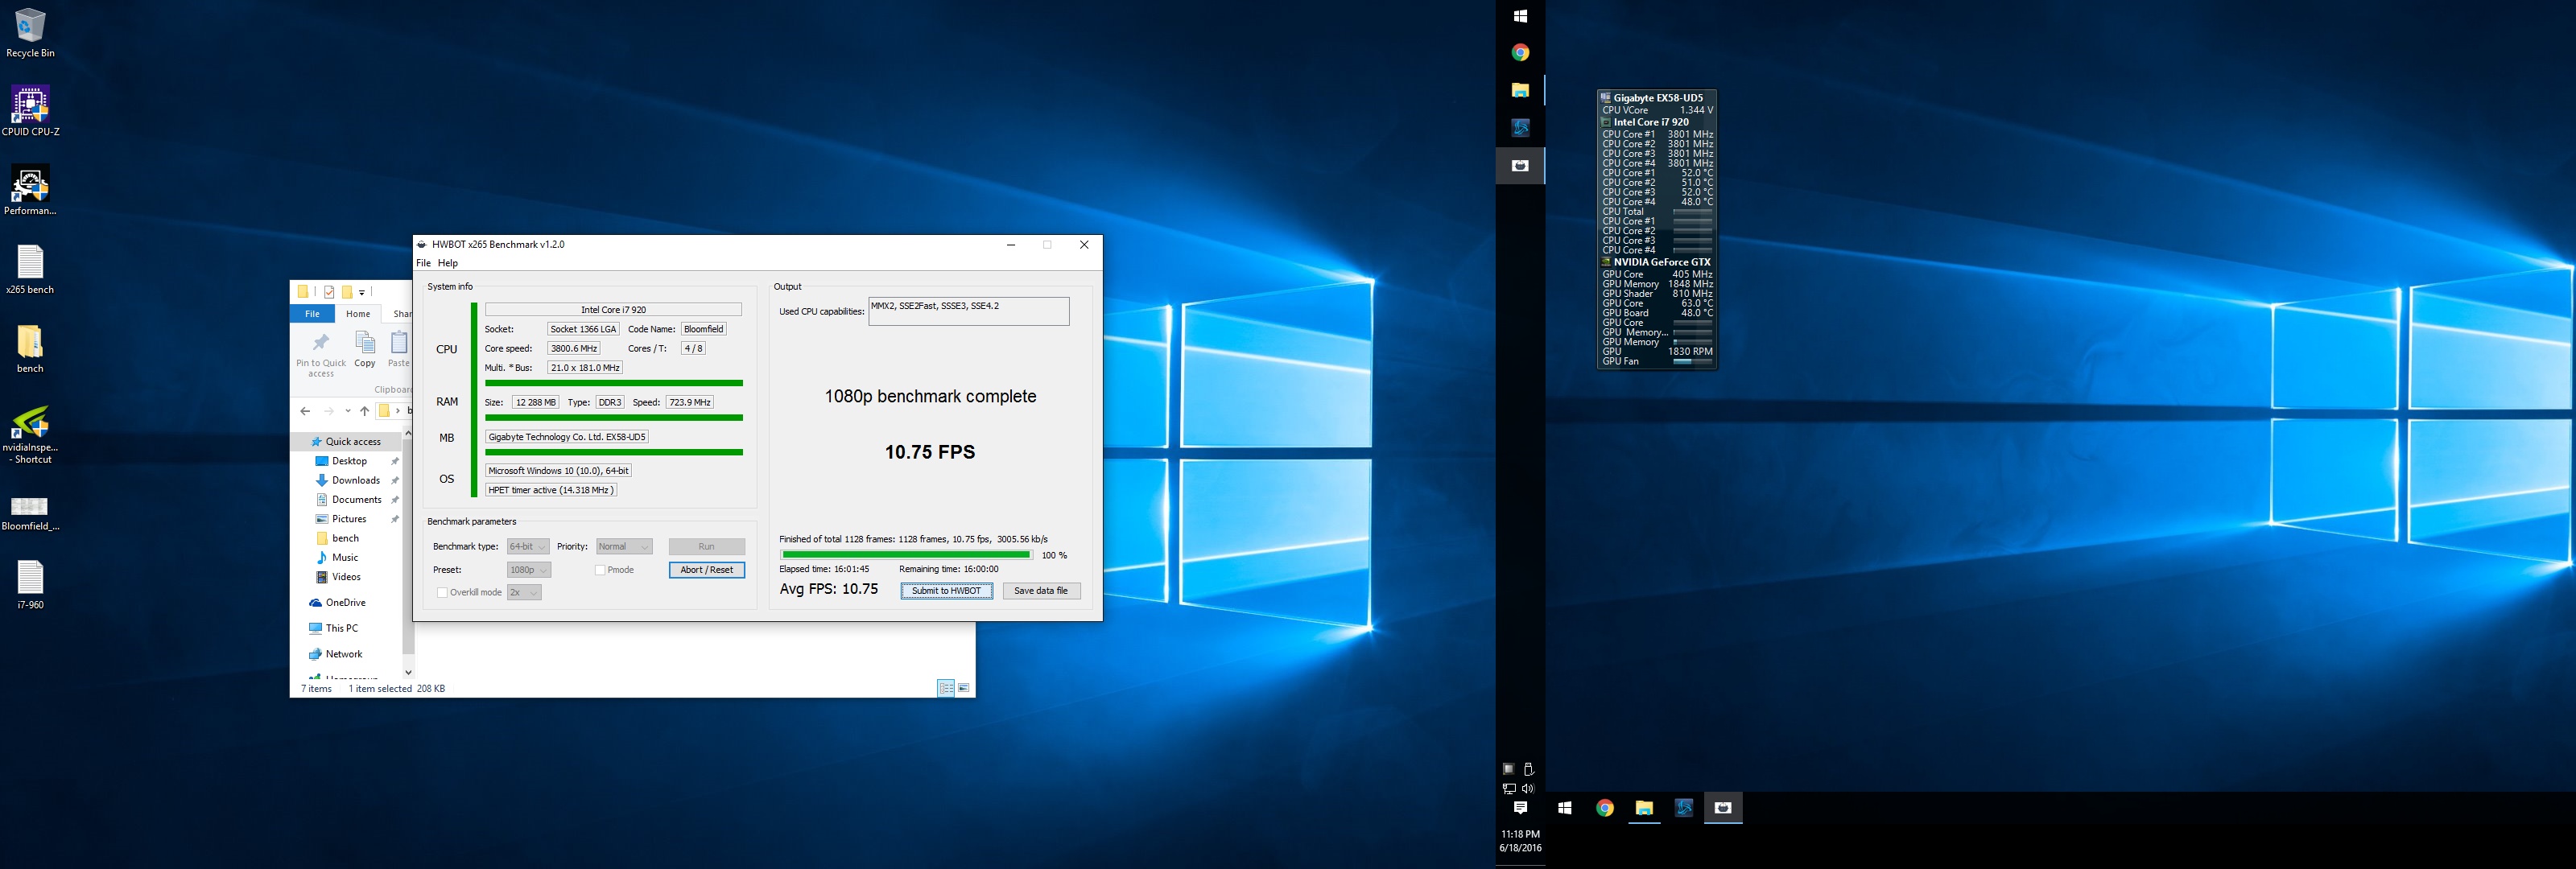2576x869 pixels.
Task: Switch Explorer to Large icons view
Action: 963,688
